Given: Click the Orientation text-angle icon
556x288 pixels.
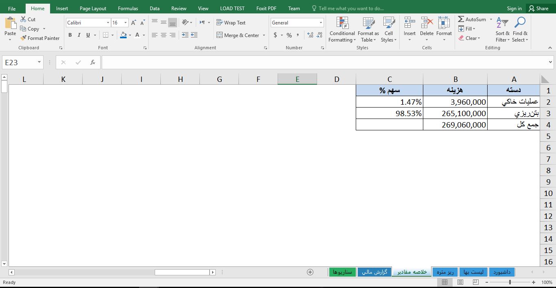Looking at the screenshot, I should 185,22.
